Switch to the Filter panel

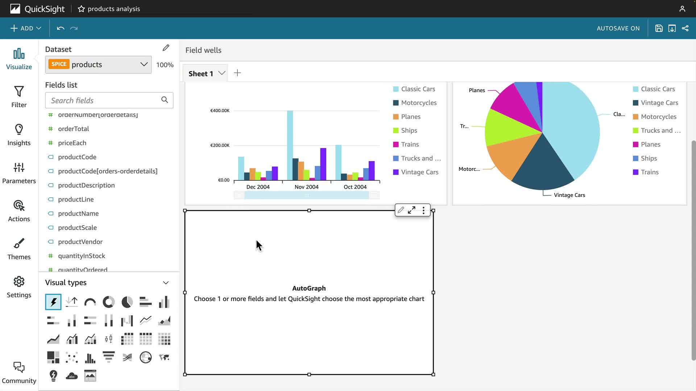point(19,97)
